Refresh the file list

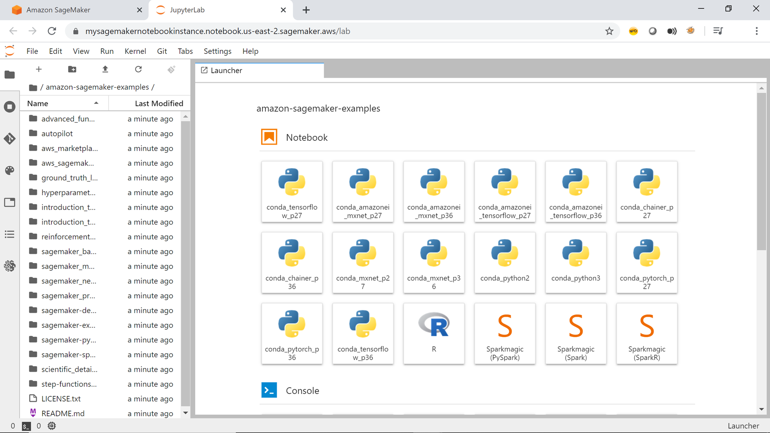tap(138, 69)
